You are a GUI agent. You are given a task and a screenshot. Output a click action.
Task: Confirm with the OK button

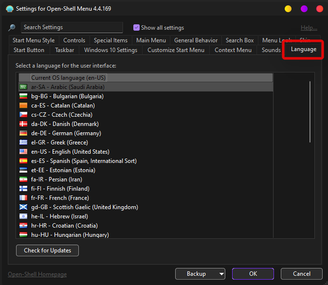(x=253, y=274)
